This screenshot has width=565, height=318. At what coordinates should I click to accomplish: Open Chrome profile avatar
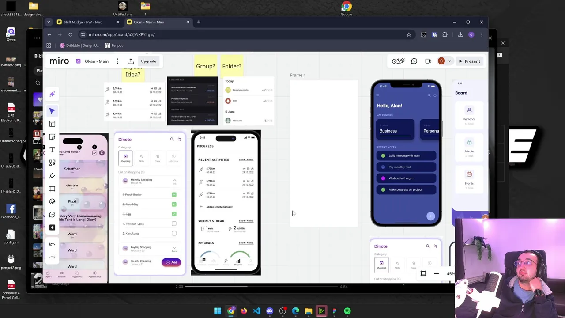471,34
